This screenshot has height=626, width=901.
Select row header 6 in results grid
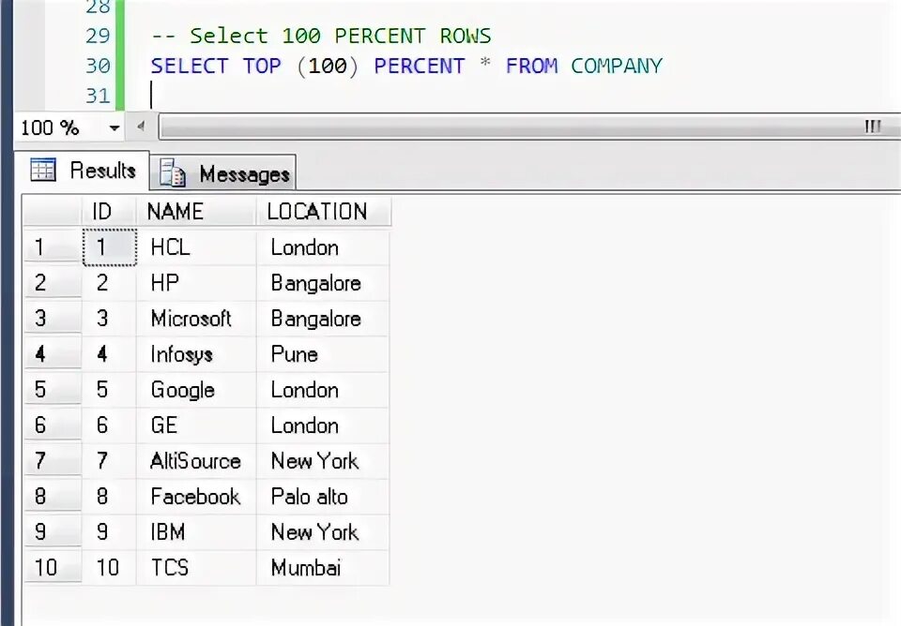53,425
